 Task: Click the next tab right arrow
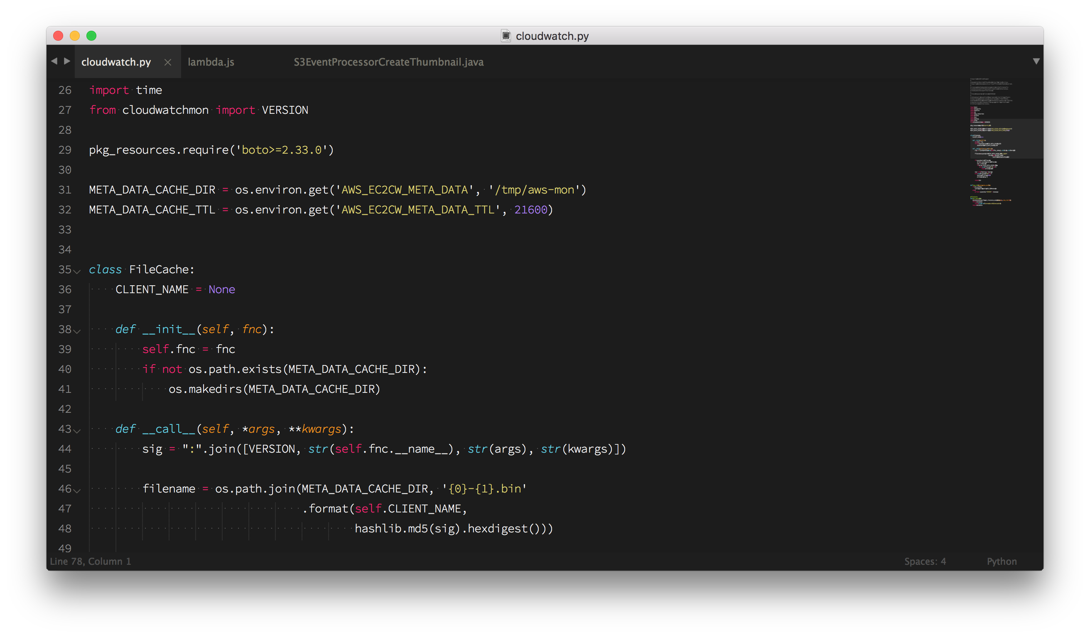point(67,61)
